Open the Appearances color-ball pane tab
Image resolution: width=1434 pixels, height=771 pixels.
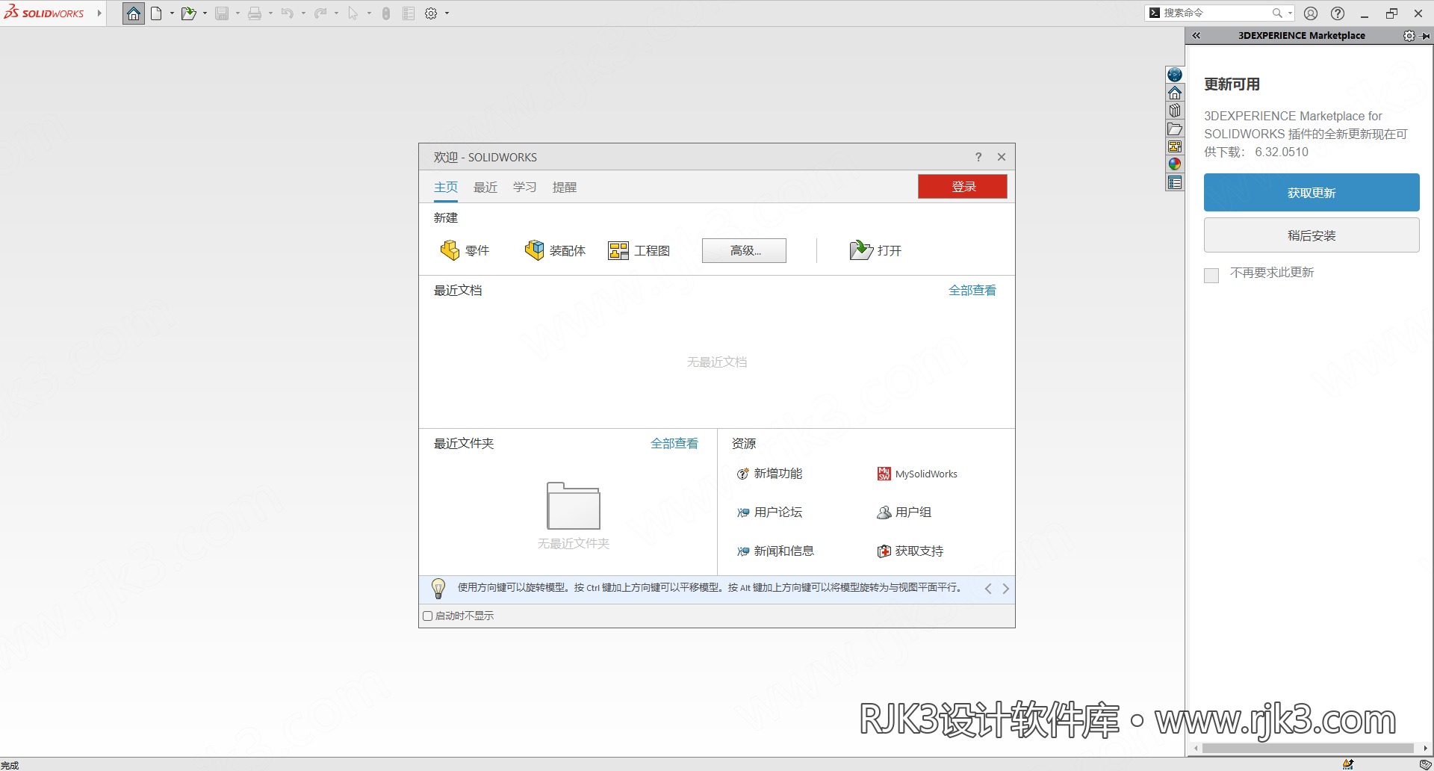coord(1175,164)
